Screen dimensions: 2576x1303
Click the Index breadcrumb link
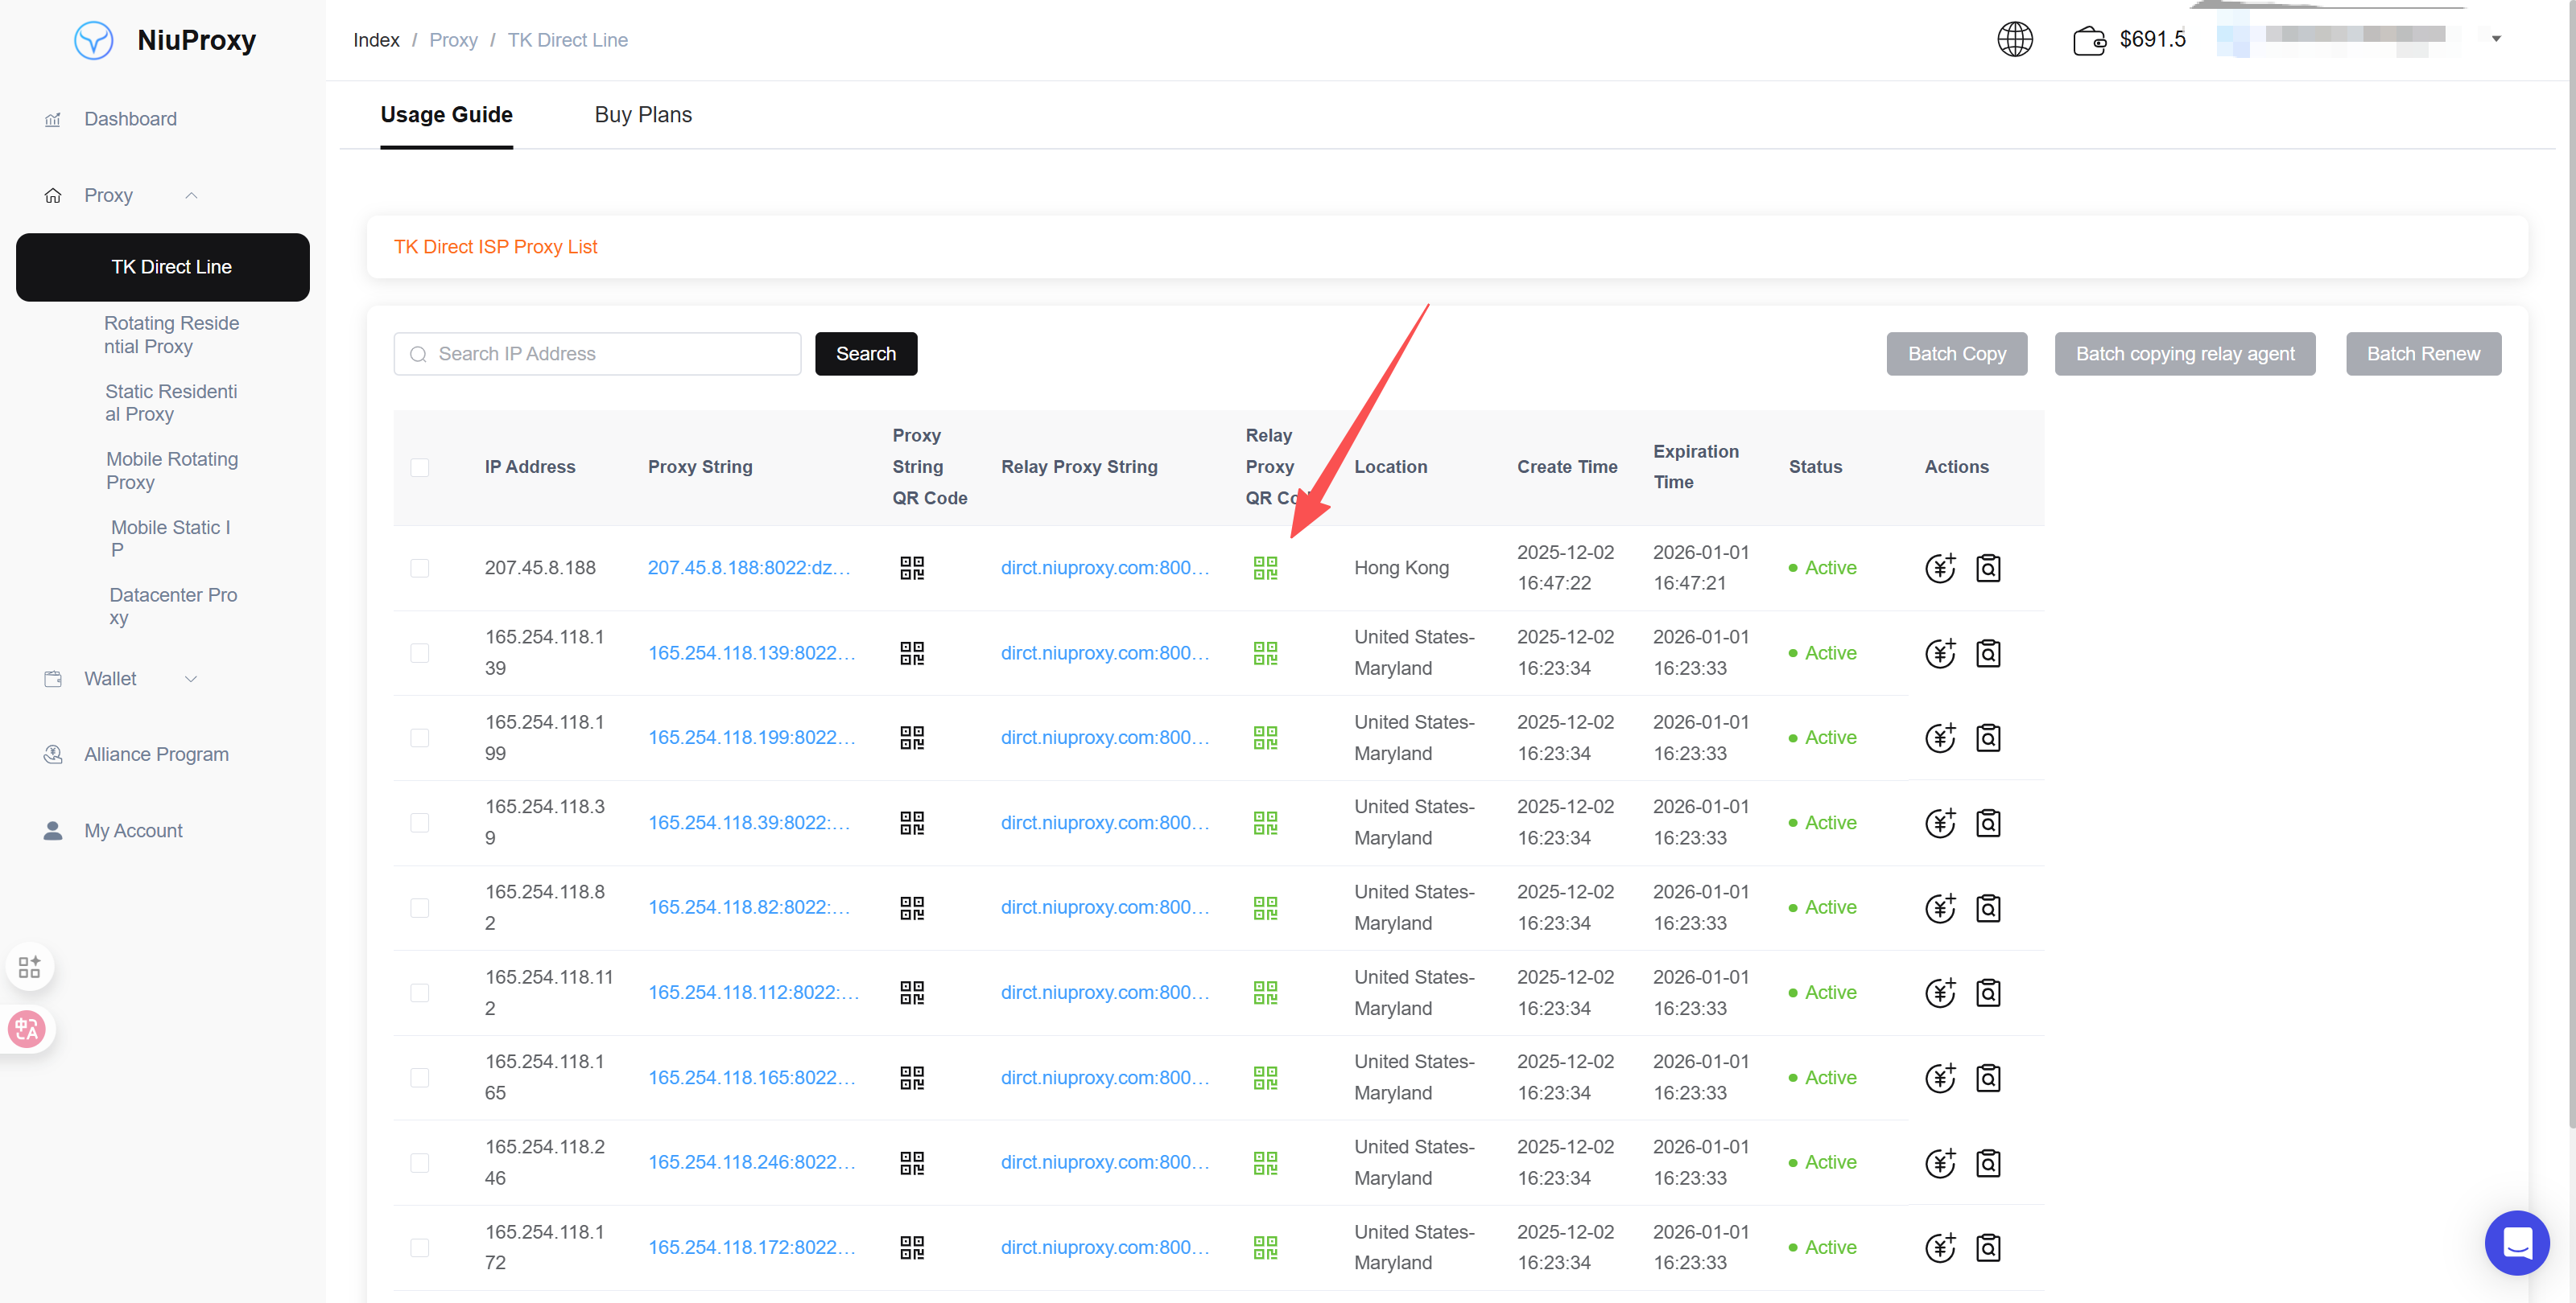coord(376,40)
